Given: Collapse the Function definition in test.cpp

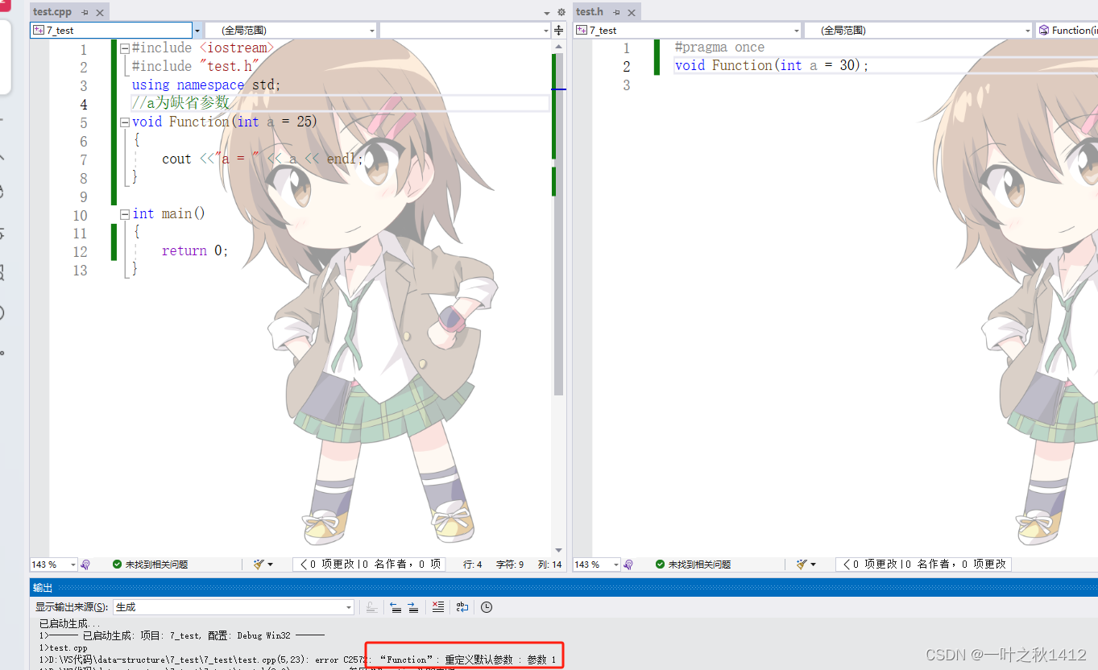Looking at the screenshot, I should point(123,122).
